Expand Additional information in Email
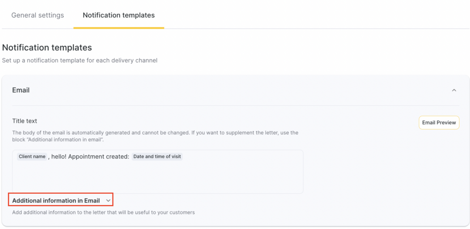The image size is (470, 229). pyautogui.click(x=56, y=201)
